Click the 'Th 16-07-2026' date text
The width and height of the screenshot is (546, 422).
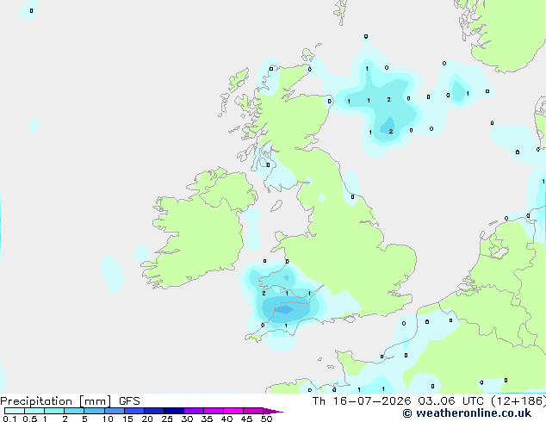[362, 401]
